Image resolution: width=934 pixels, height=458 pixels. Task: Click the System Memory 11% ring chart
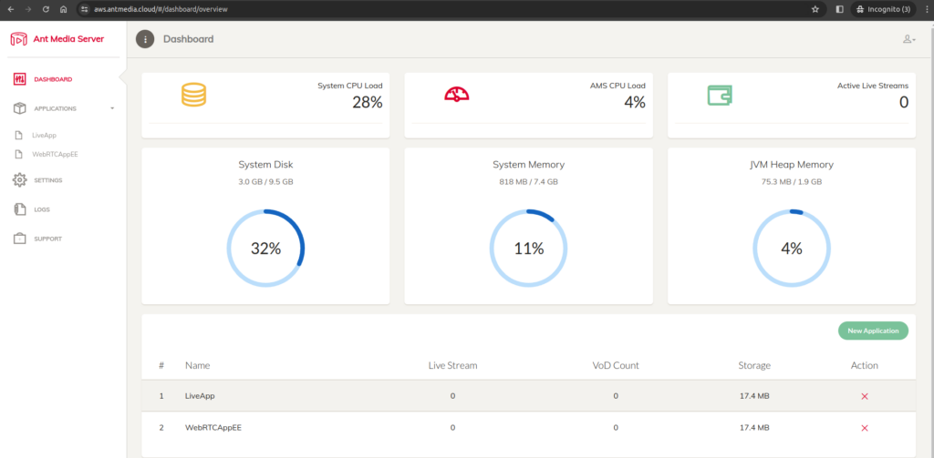pos(529,248)
